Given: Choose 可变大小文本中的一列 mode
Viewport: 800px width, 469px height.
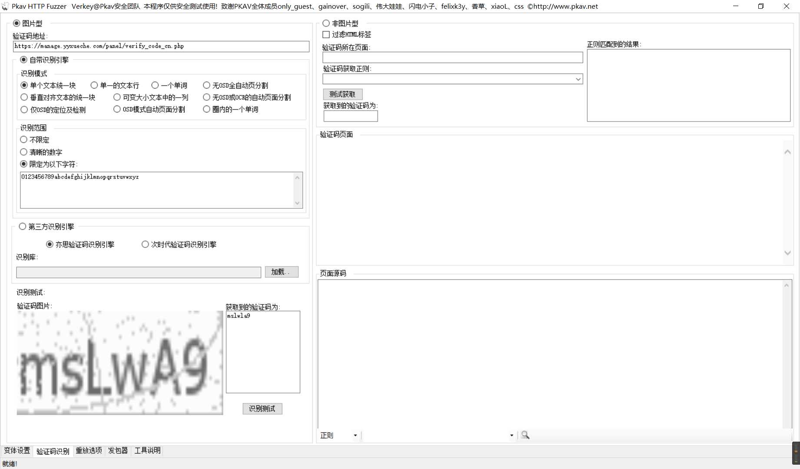Looking at the screenshot, I should [x=117, y=97].
